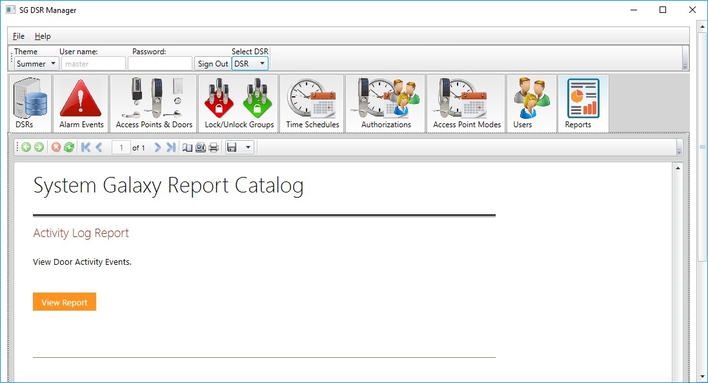Image resolution: width=708 pixels, height=383 pixels.
Task: Print the report using printer icon
Action: (x=214, y=147)
